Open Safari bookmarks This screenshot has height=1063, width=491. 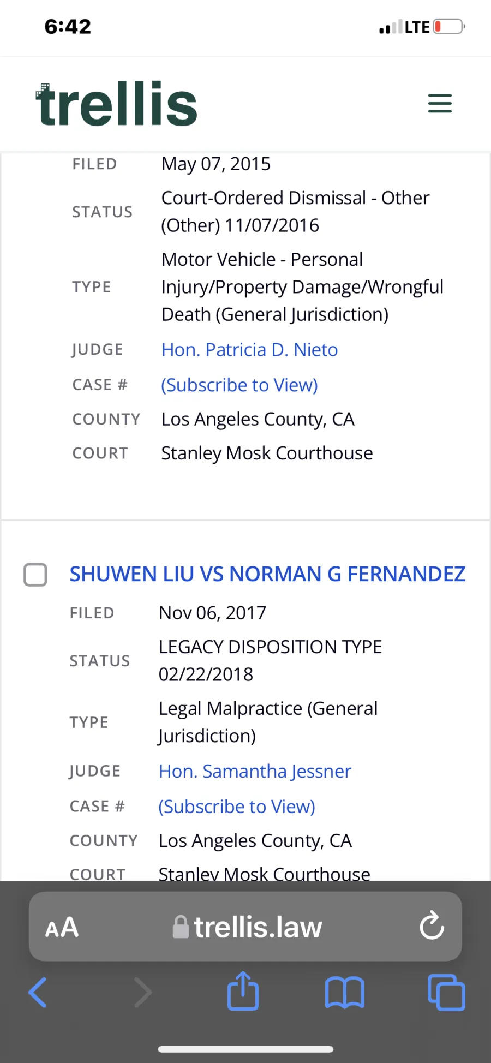pos(344,992)
